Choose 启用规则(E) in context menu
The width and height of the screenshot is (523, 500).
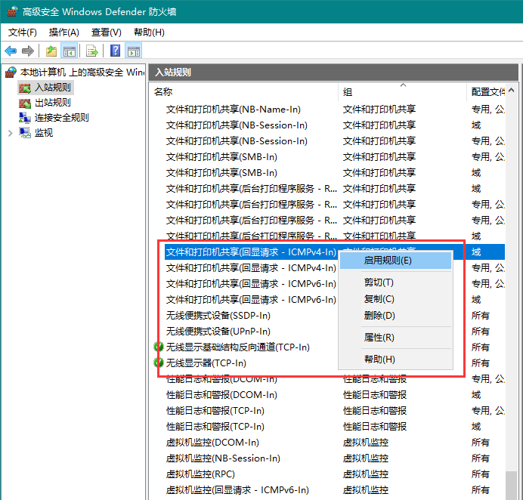(395, 261)
